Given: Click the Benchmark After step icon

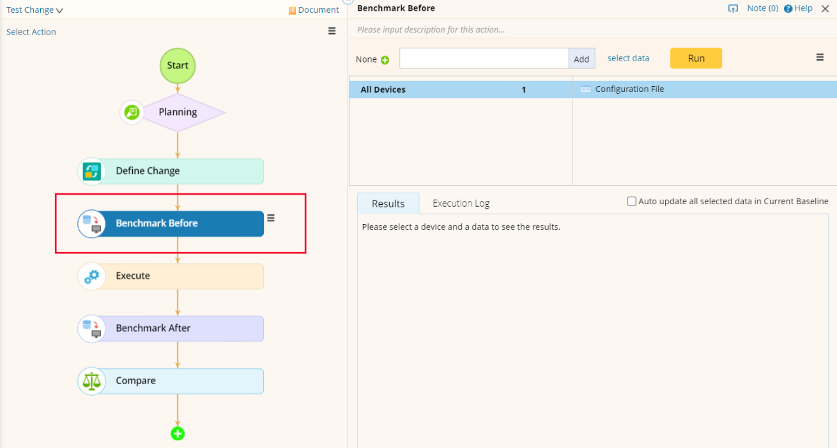Looking at the screenshot, I should [x=92, y=329].
